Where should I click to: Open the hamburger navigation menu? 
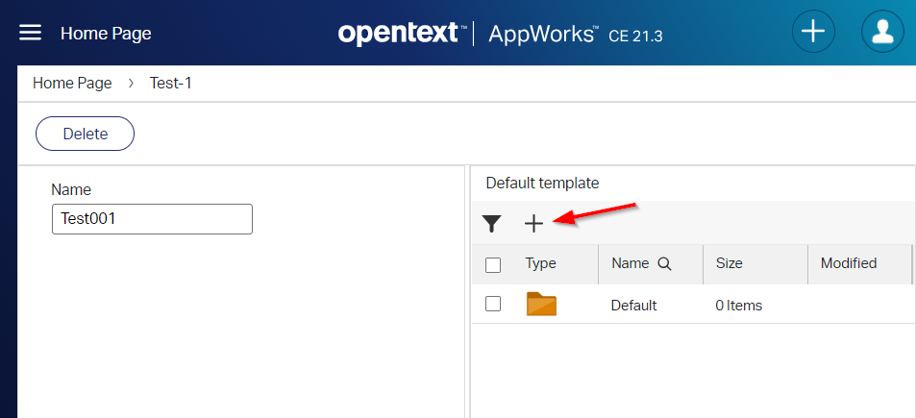[31, 34]
